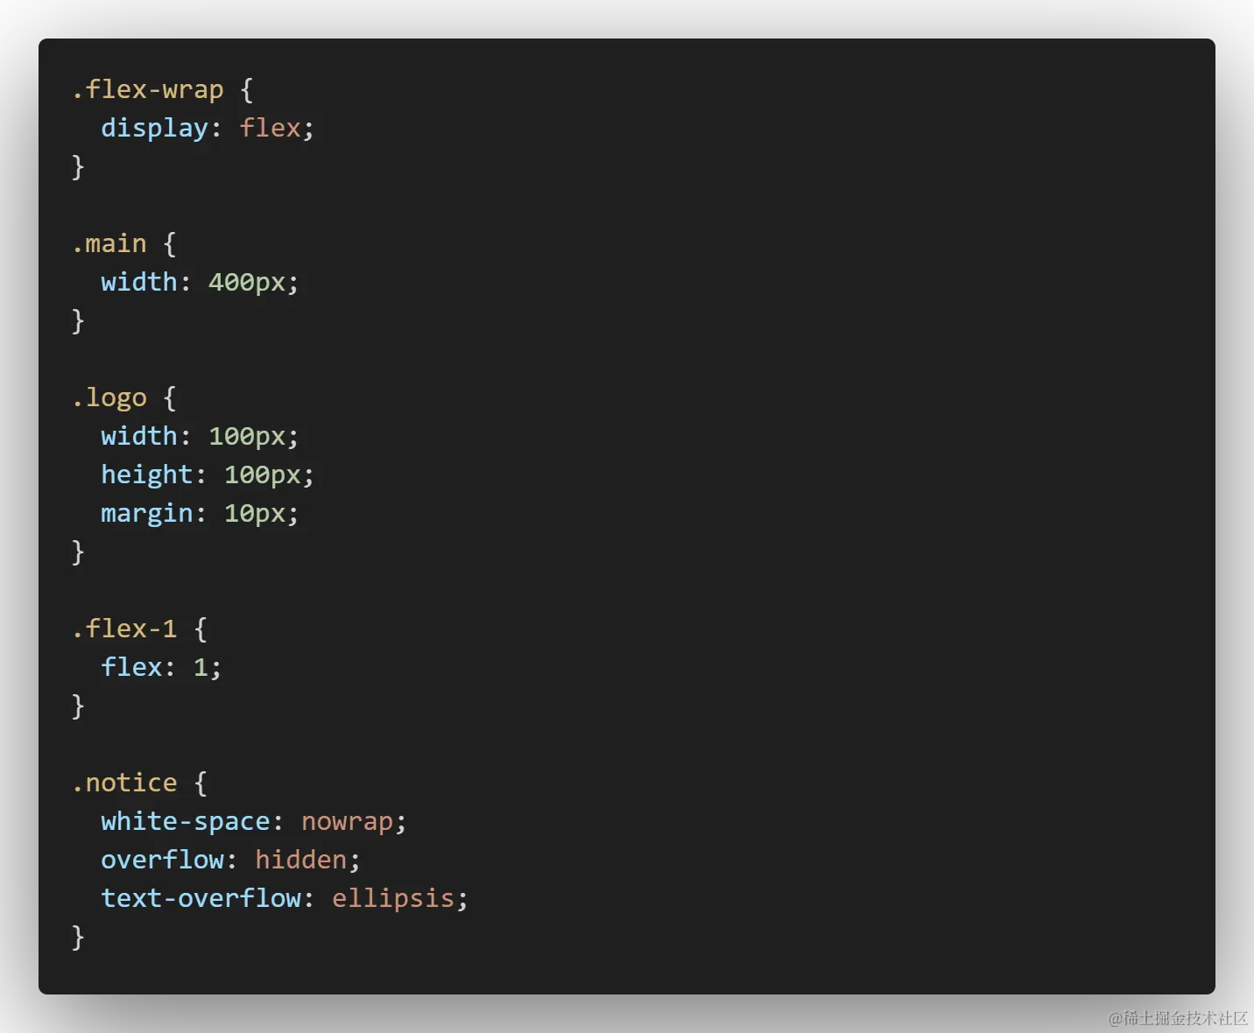
Task: Click the .notice selector
Action: click(x=124, y=782)
